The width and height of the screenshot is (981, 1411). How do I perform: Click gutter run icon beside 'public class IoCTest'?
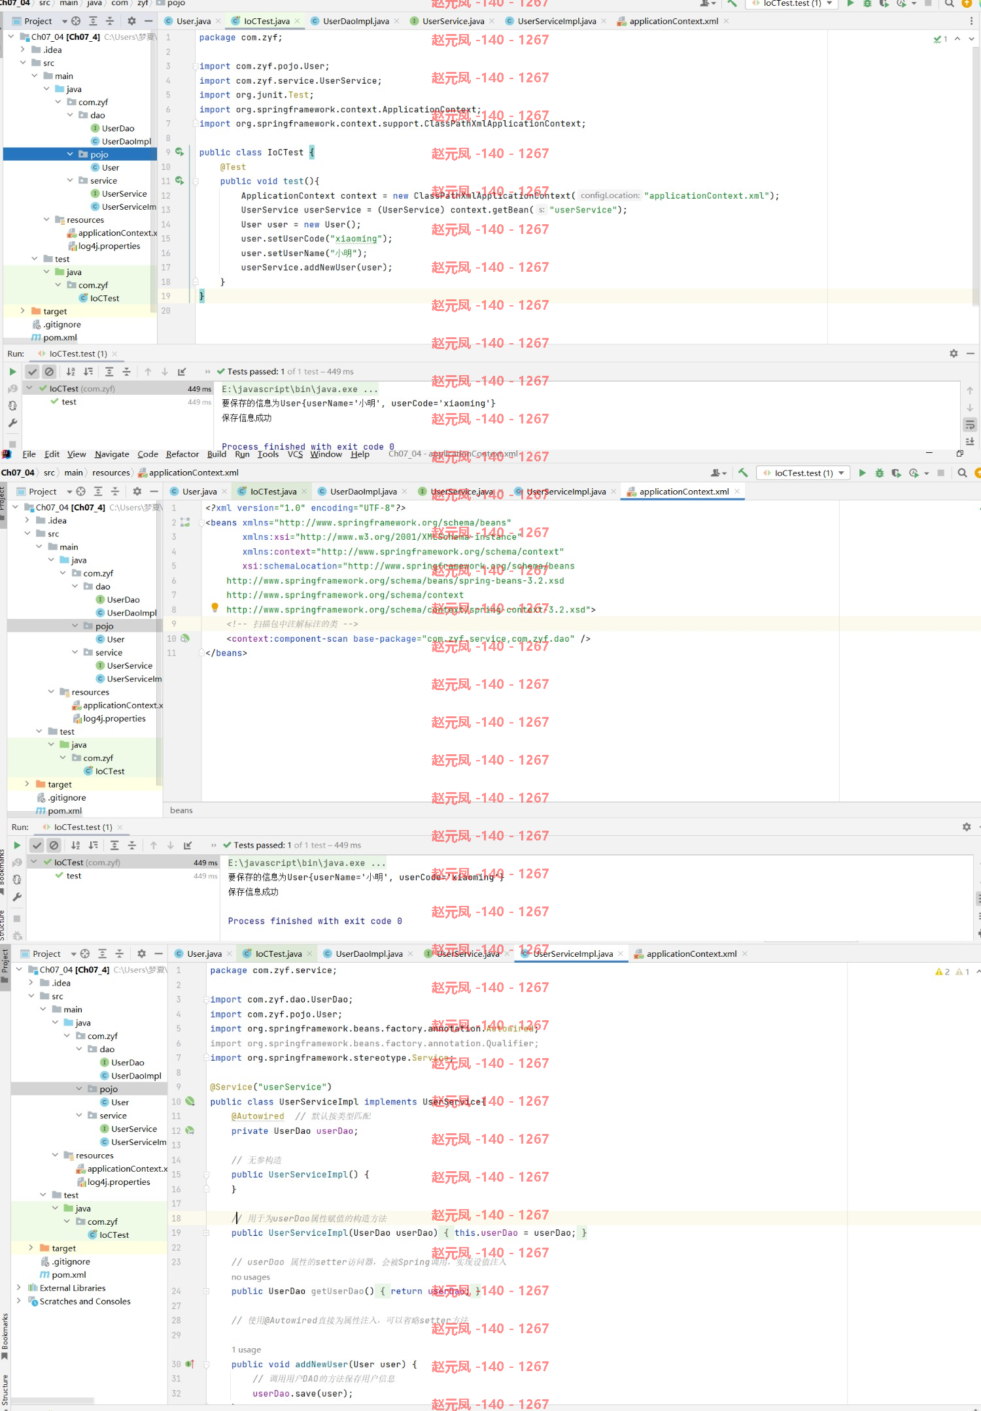click(179, 152)
